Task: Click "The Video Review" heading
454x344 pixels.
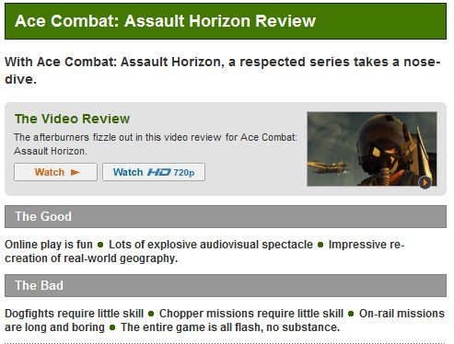Action: (x=72, y=119)
